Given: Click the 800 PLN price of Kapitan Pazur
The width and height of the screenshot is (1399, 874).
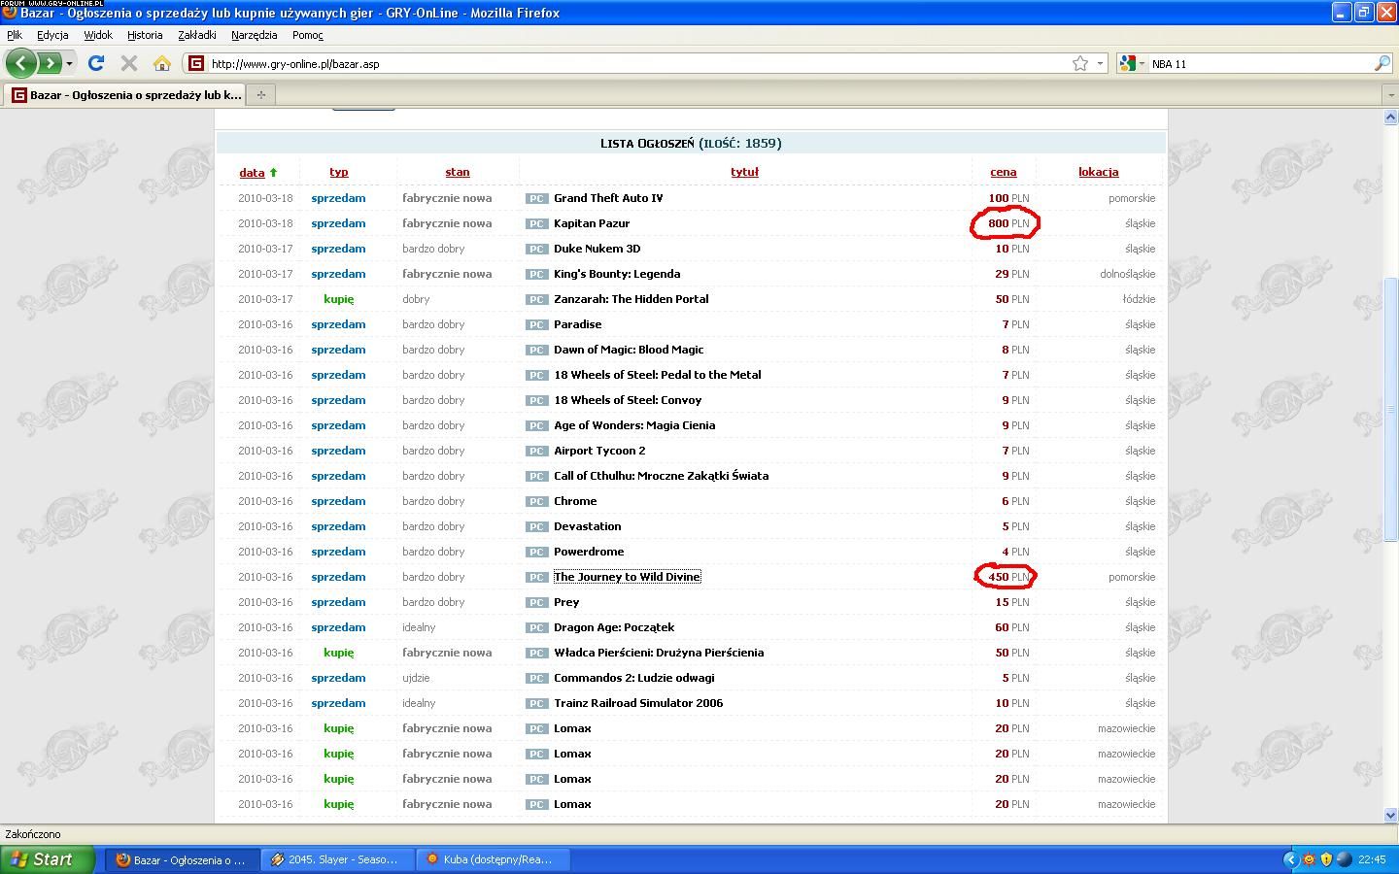Looking at the screenshot, I should click(1007, 223).
